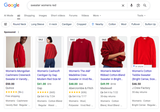Open the Forums tab
160x112 pixels.
tap(73, 16)
